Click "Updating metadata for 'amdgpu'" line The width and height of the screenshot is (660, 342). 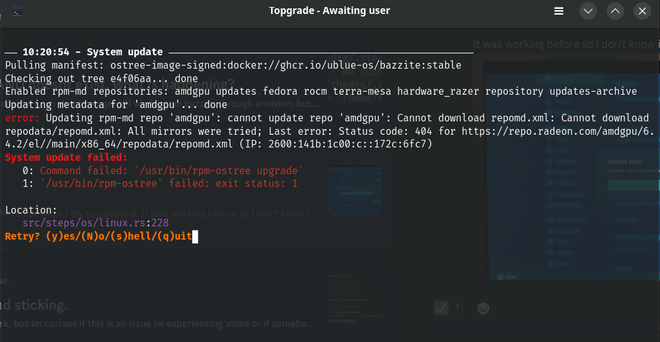pyautogui.click(x=116, y=104)
